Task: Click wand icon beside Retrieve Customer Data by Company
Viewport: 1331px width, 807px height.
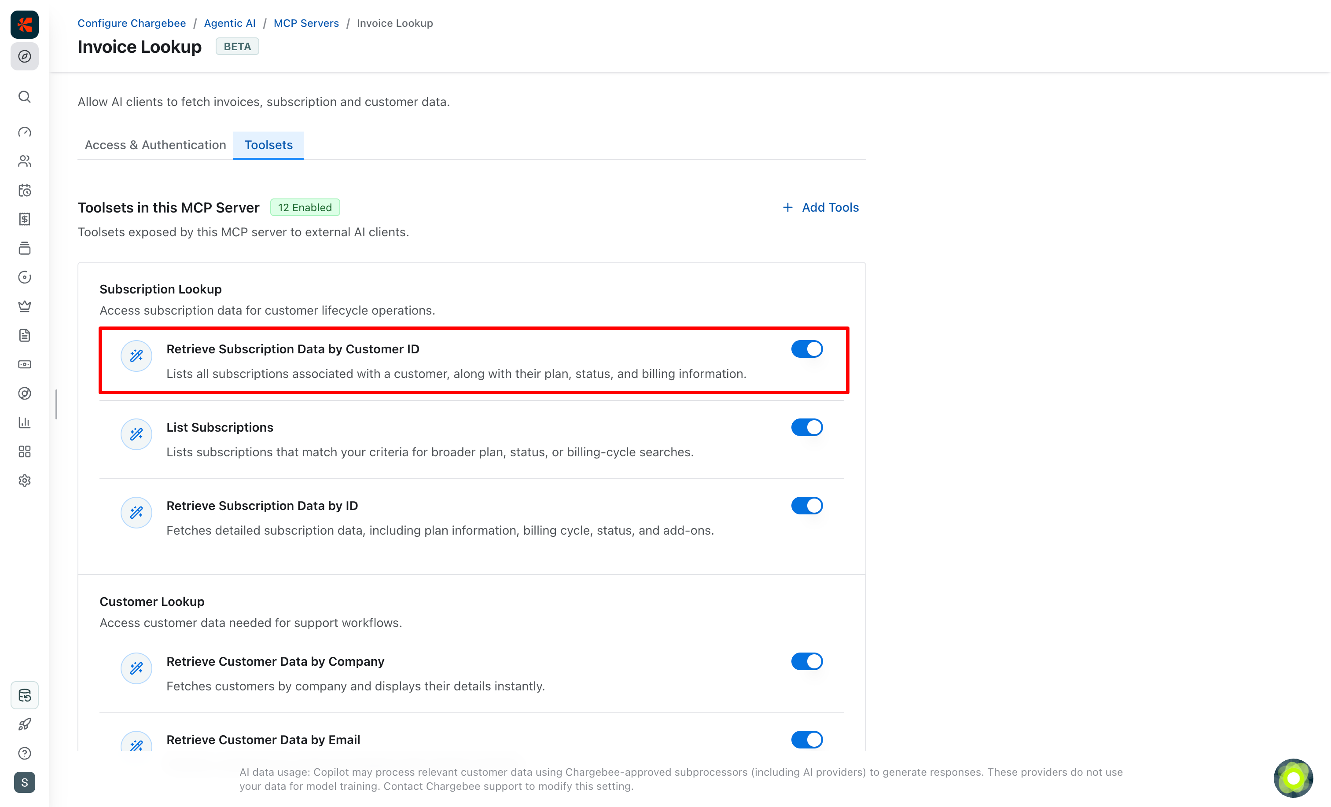Action: click(x=136, y=668)
